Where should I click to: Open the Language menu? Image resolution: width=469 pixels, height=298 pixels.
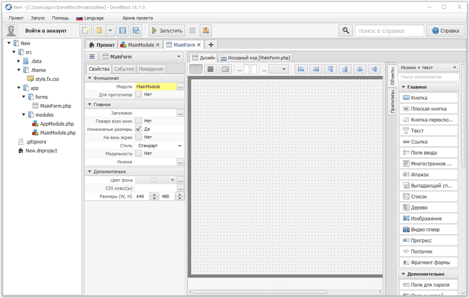point(90,18)
